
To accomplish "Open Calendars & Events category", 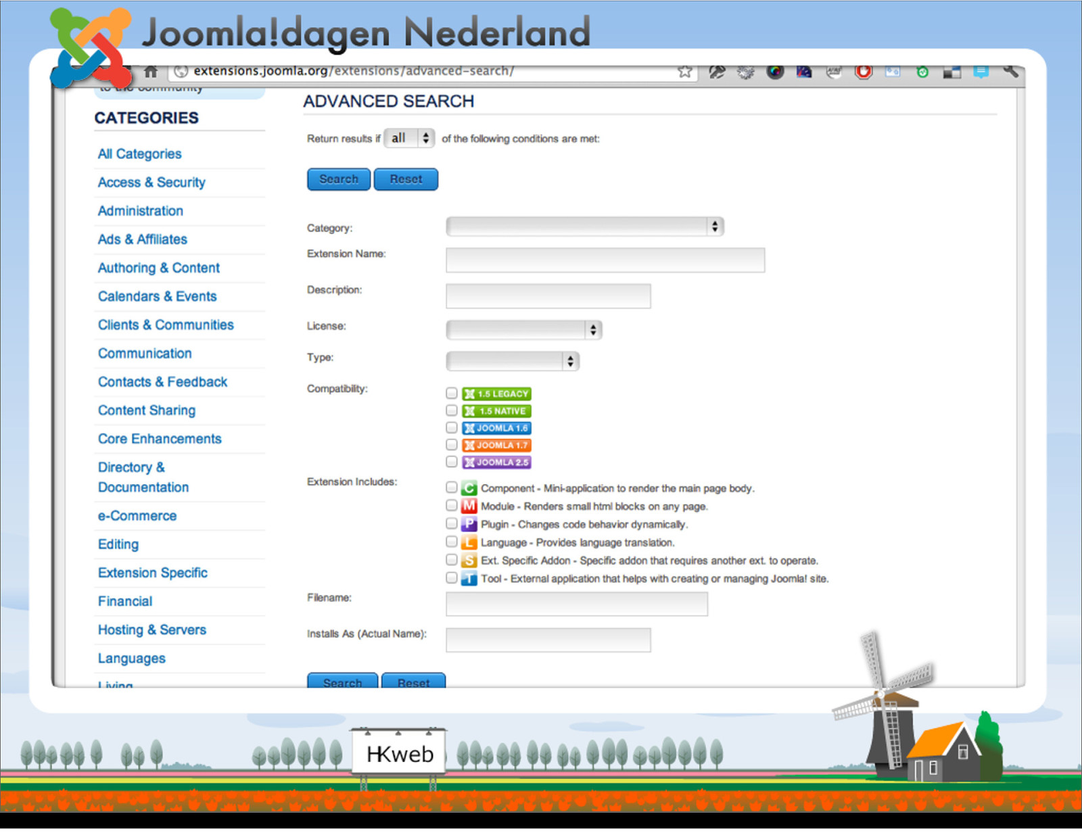I will point(158,296).
